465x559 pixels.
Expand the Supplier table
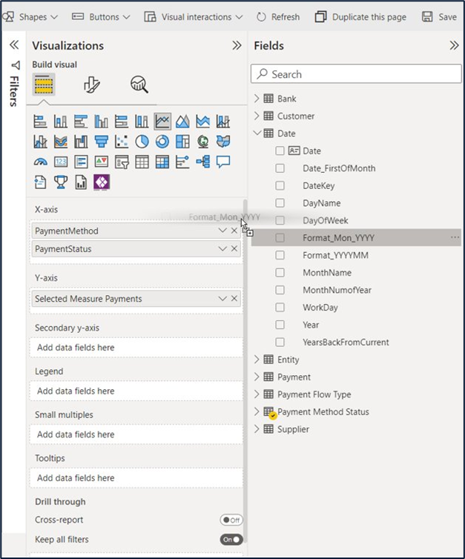[257, 429]
